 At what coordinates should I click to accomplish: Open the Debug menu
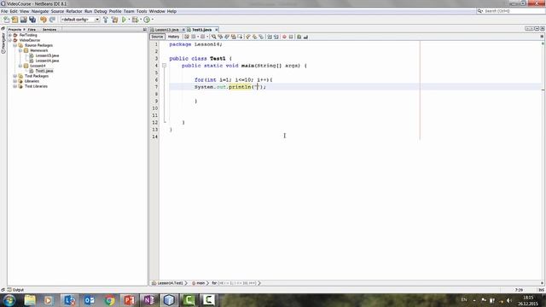click(101, 11)
